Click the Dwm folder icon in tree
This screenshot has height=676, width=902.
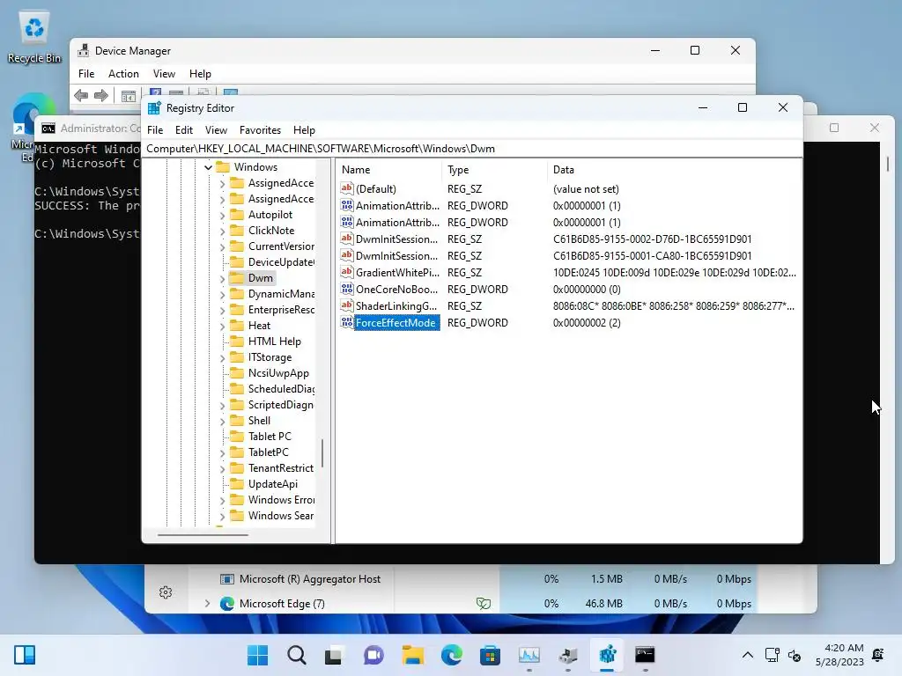236,278
